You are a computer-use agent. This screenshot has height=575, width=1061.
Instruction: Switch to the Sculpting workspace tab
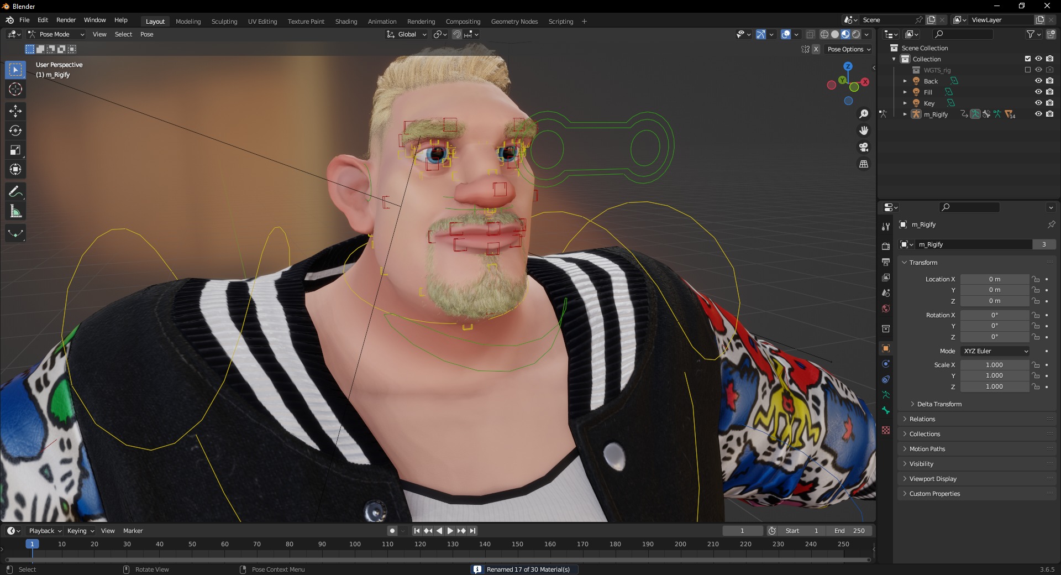pos(224,22)
